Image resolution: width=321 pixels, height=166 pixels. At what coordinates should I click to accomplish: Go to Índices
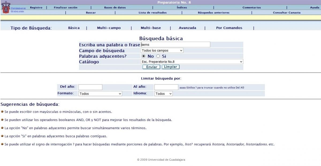click(182, 7)
